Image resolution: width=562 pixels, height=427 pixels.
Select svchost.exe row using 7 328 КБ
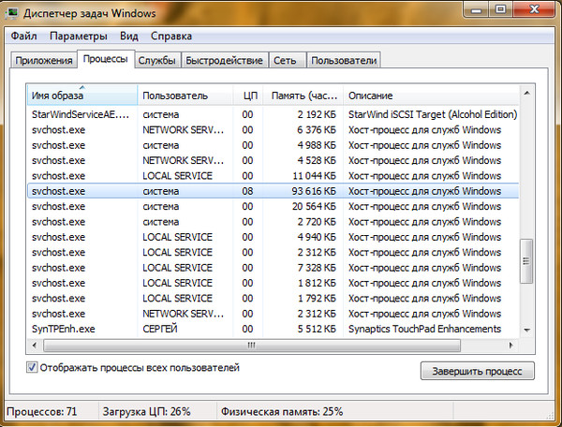coord(274,268)
